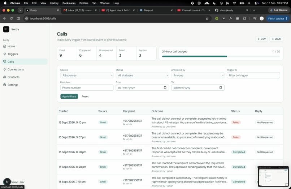Click the 9:10 pm call row timestamp
The width and height of the screenshot is (291, 189).
72,123
